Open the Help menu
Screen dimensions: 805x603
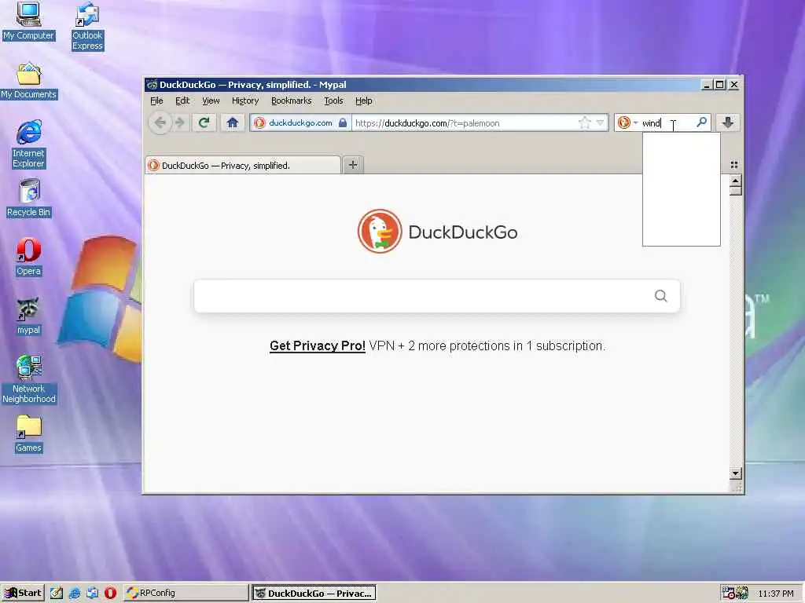(363, 100)
